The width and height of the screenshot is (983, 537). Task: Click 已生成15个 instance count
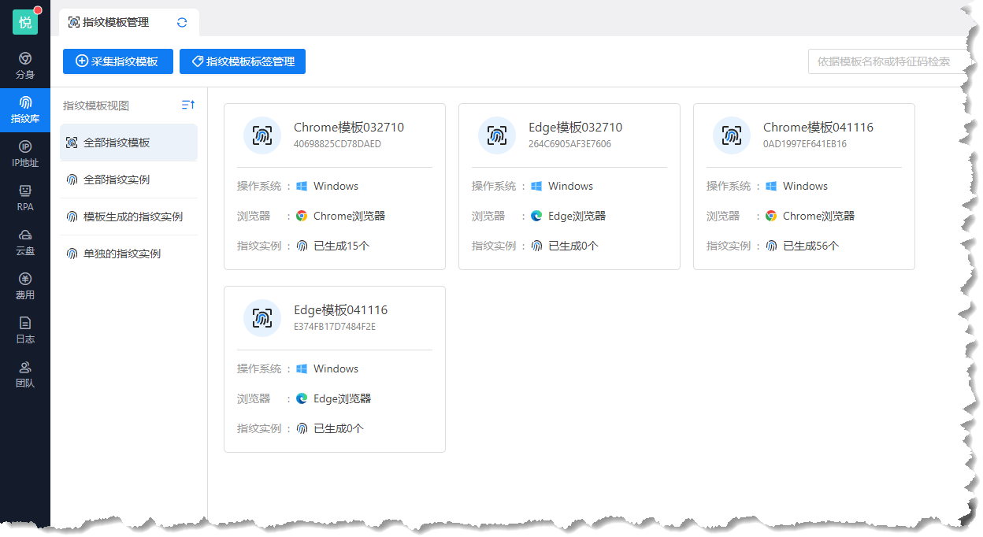coord(342,246)
